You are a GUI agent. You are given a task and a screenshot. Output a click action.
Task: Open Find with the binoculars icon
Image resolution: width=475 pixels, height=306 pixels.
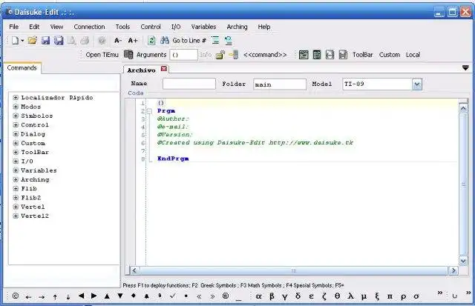pos(165,40)
